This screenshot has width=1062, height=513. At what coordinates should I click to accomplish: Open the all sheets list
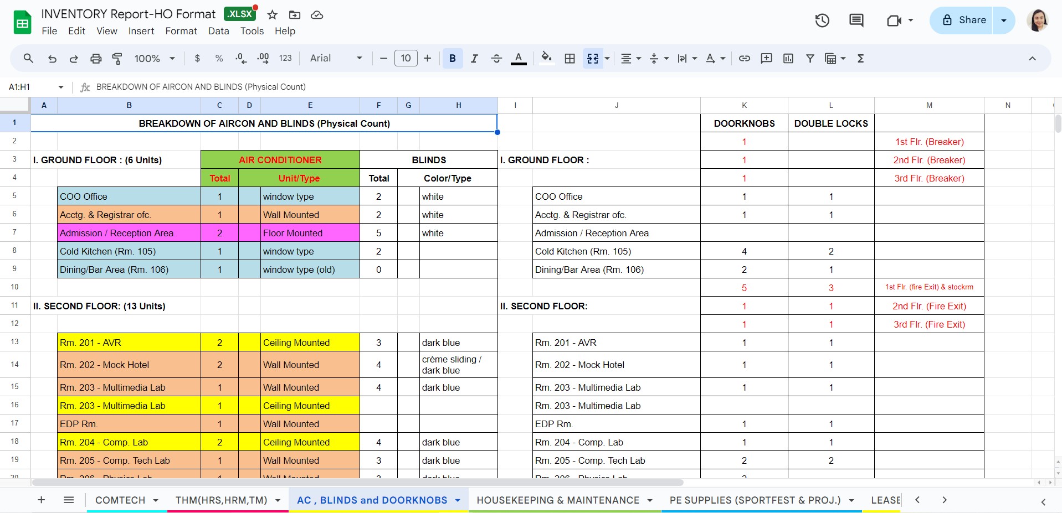69,500
